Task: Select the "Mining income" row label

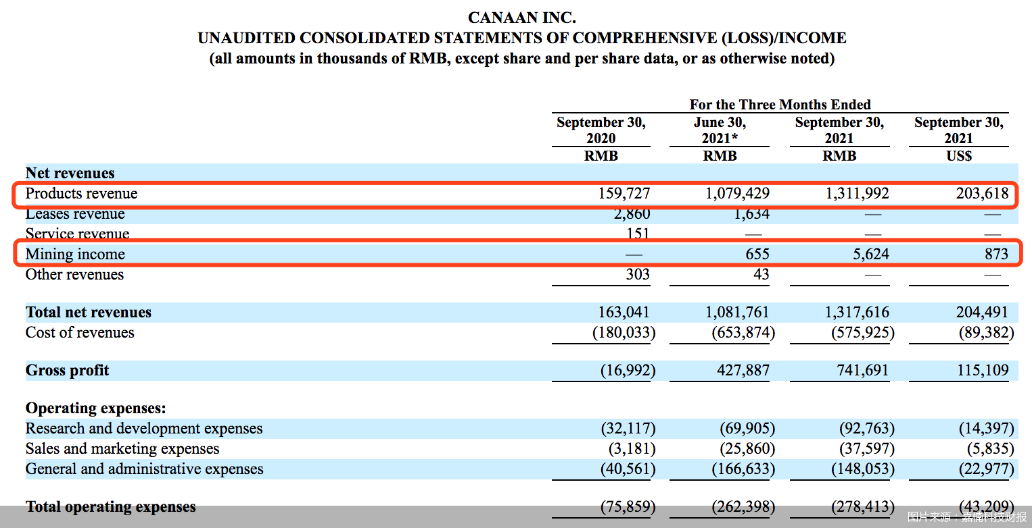Action: pyautogui.click(x=75, y=255)
